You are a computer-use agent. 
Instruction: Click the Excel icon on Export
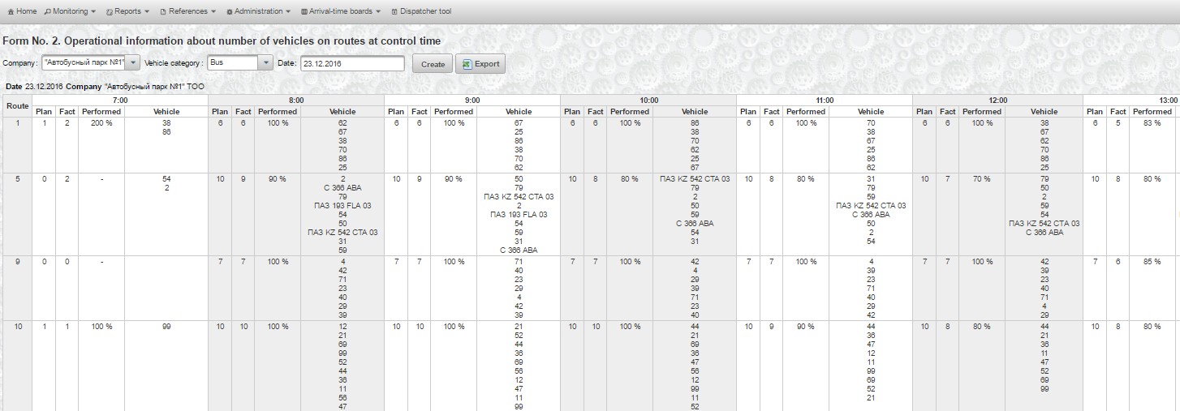click(x=466, y=64)
